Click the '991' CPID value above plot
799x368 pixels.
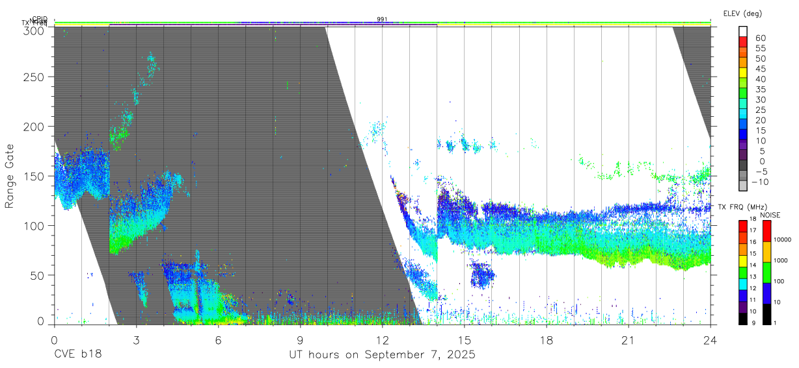[x=382, y=19]
